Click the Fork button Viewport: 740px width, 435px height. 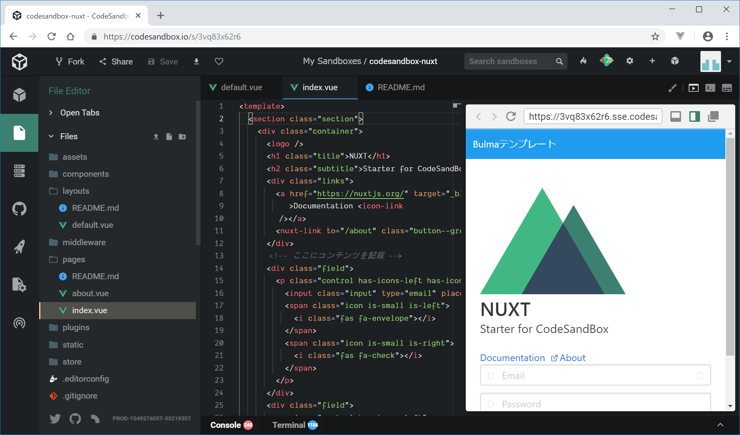pos(70,61)
